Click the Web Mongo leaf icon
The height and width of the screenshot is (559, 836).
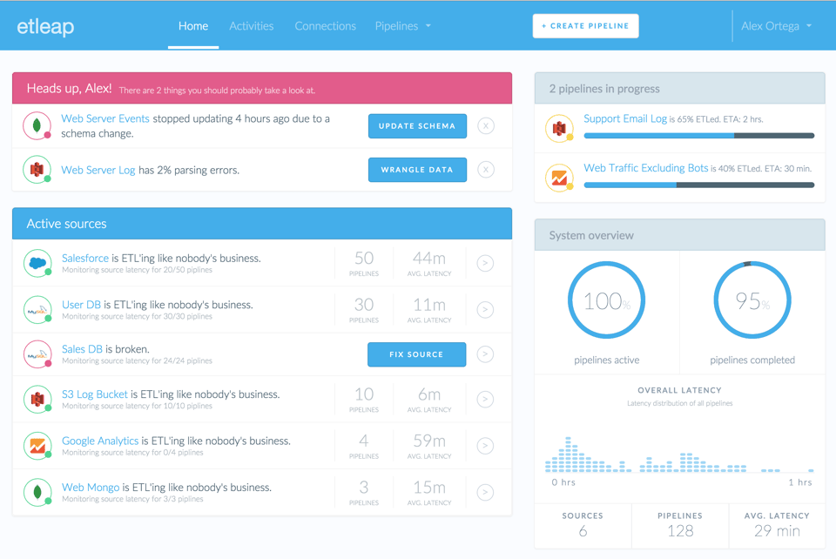[37, 492]
